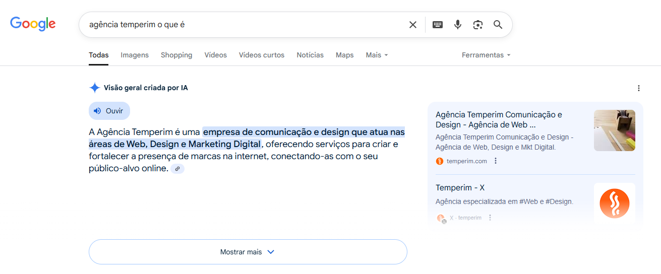Open Google Lens image search icon

[478, 25]
